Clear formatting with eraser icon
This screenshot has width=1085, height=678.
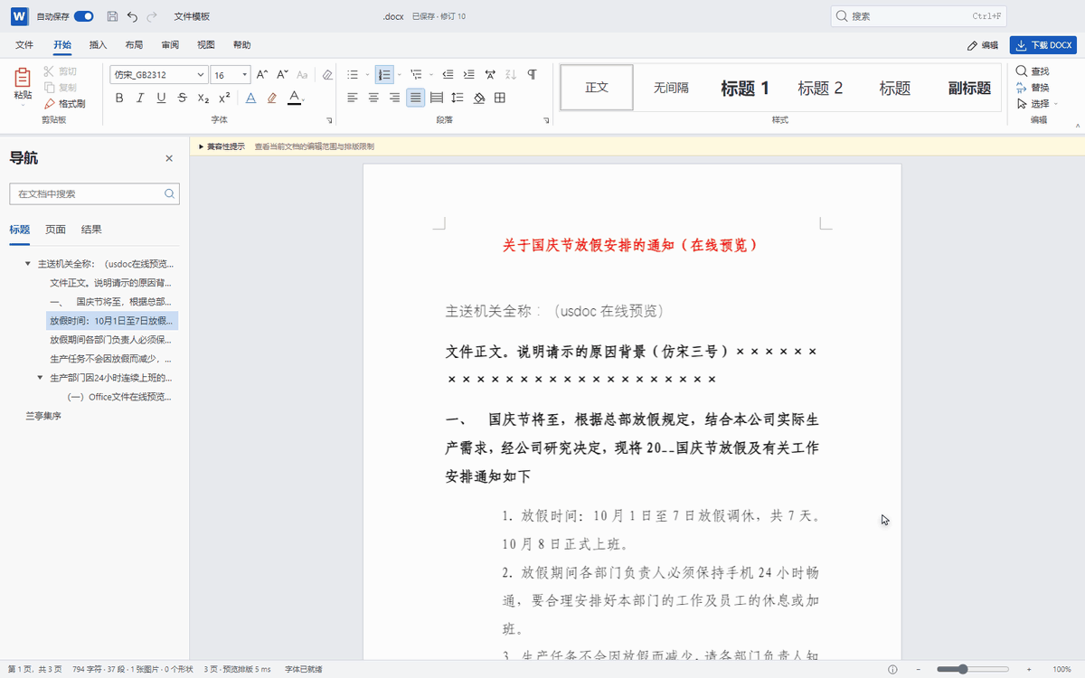[327, 75]
